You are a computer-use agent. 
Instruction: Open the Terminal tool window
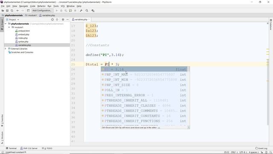click(11, 148)
